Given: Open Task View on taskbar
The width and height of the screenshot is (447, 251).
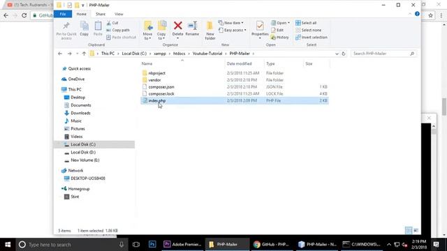Looking at the screenshot, I should 136,245.
